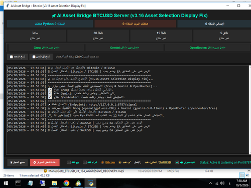Click the network icon in system tray
This screenshot has width=251, height=188.
pyautogui.click(x=217, y=183)
